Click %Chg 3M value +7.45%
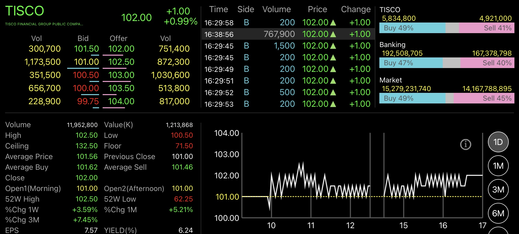The height and width of the screenshot is (234, 519). pyautogui.click(x=85, y=220)
